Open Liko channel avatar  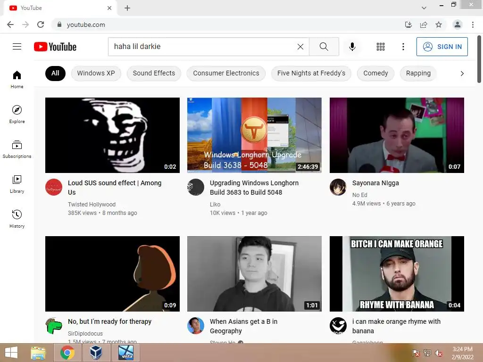[x=196, y=187]
